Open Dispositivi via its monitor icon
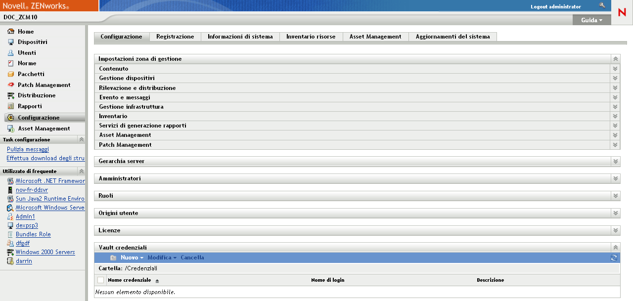Image resolution: width=633 pixels, height=301 pixels. tap(11, 42)
